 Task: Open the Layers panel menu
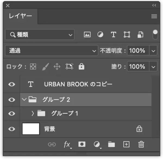pyautogui.click(x=154, y=16)
